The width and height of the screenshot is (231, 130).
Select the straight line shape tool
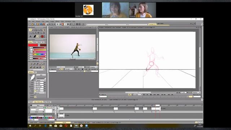click(x=33, y=30)
